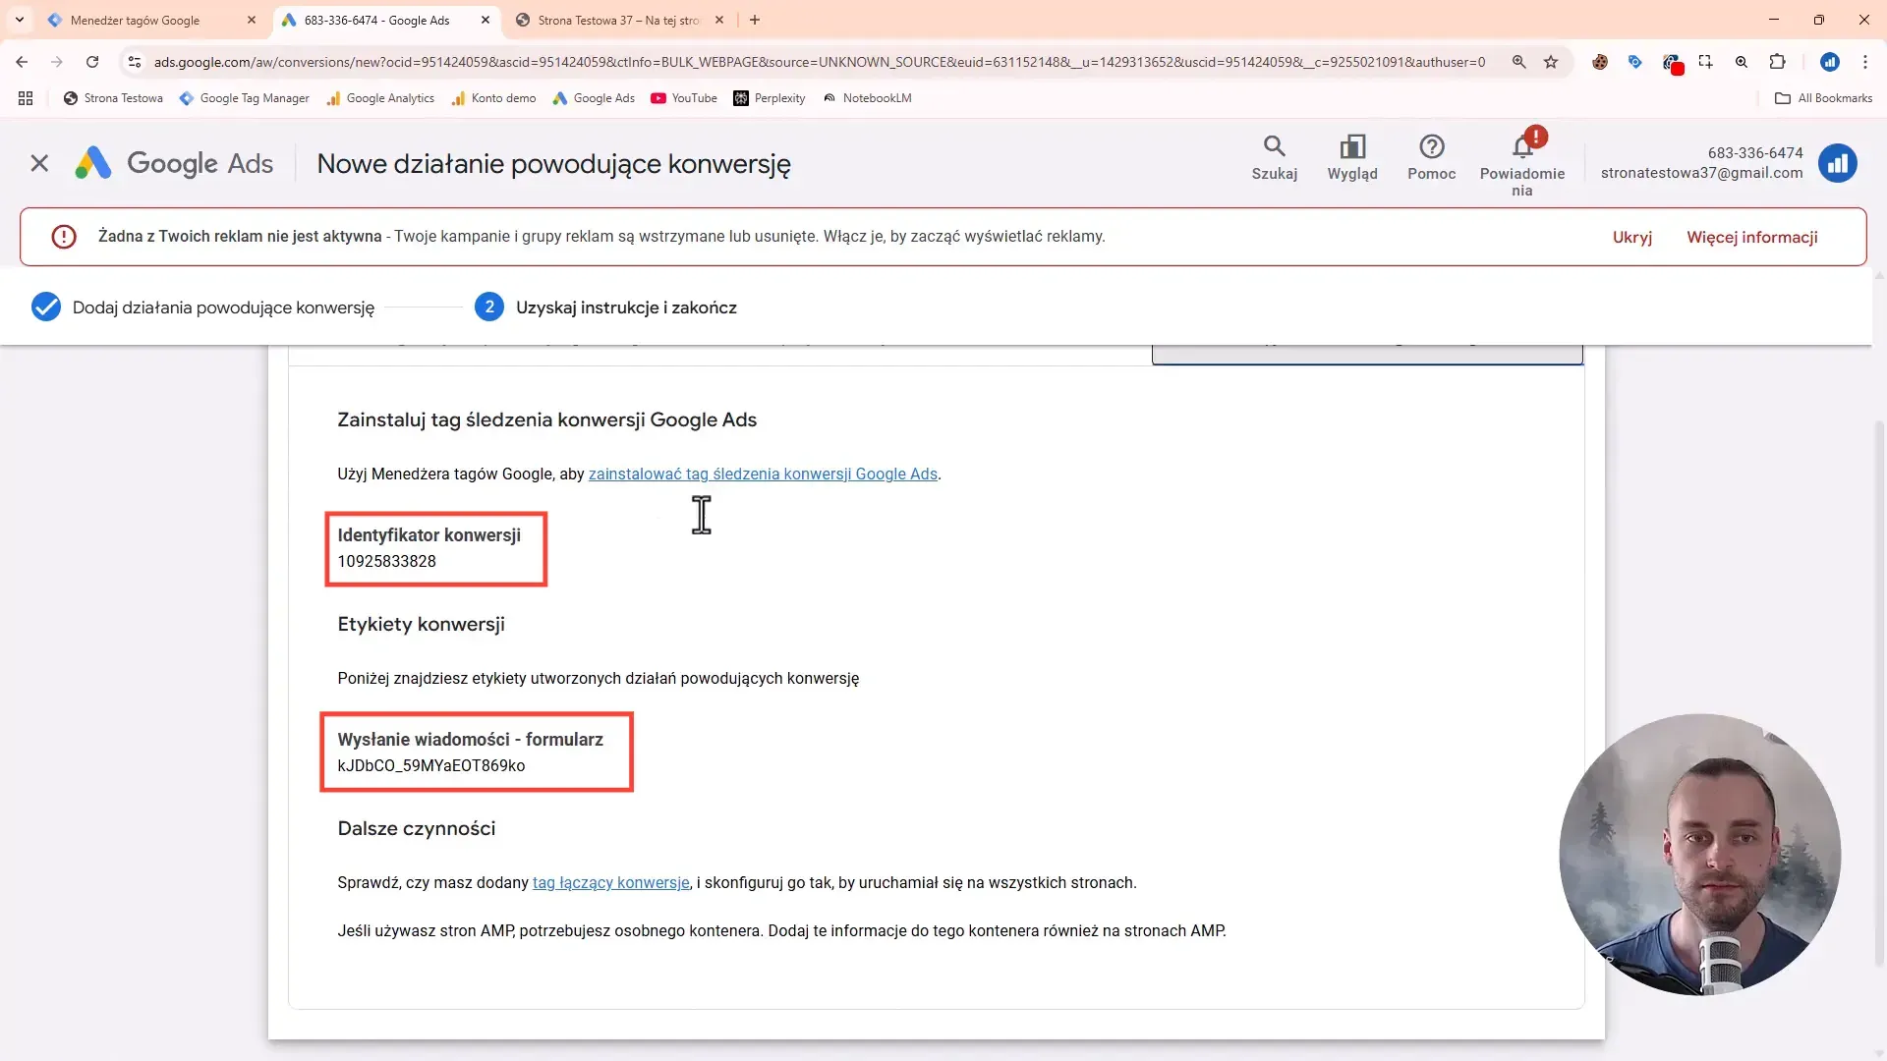This screenshot has height=1061, width=1887.
Task: Open the Google Tag Manager bookmark
Action: click(x=244, y=98)
